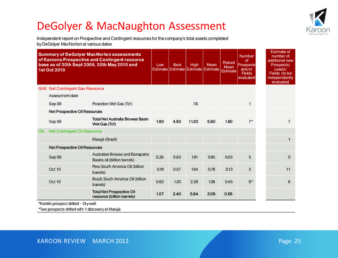The image size is (338, 258).
Task: Click total mean estimate 3.09
Action: (211, 194)
